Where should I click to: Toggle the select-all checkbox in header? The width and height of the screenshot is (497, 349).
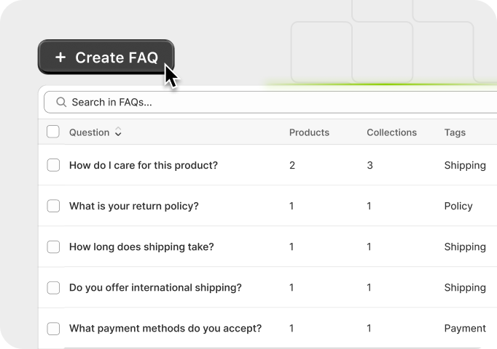pyautogui.click(x=53, y=132)
